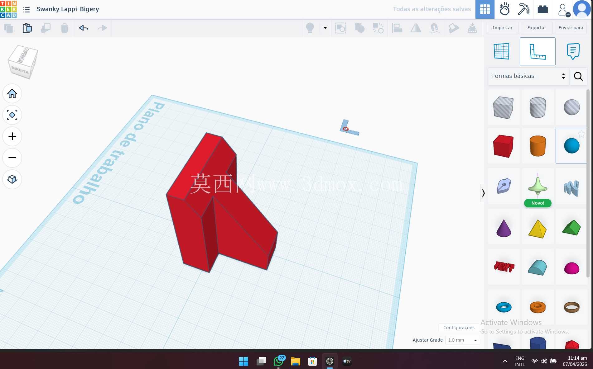Screen dimensions: 593x369
Task: Zoom in with the plus button
Action: 12,136
